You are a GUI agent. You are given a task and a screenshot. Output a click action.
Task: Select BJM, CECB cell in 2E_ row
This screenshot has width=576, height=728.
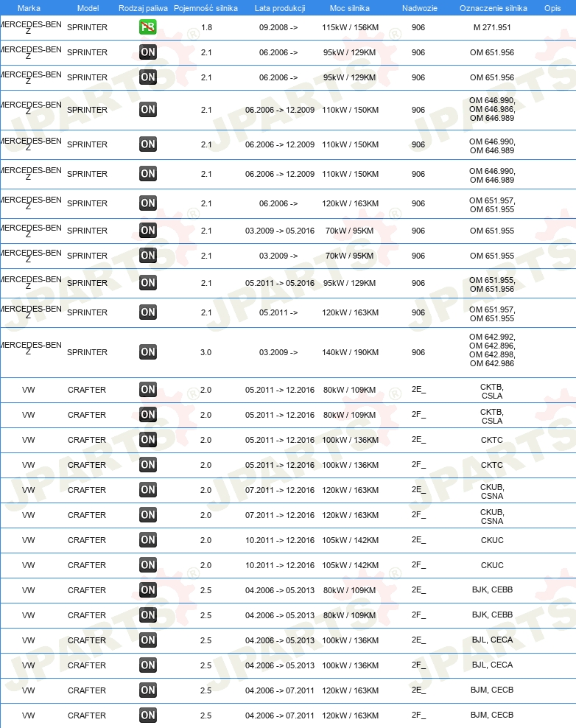(x=492, y=690)
